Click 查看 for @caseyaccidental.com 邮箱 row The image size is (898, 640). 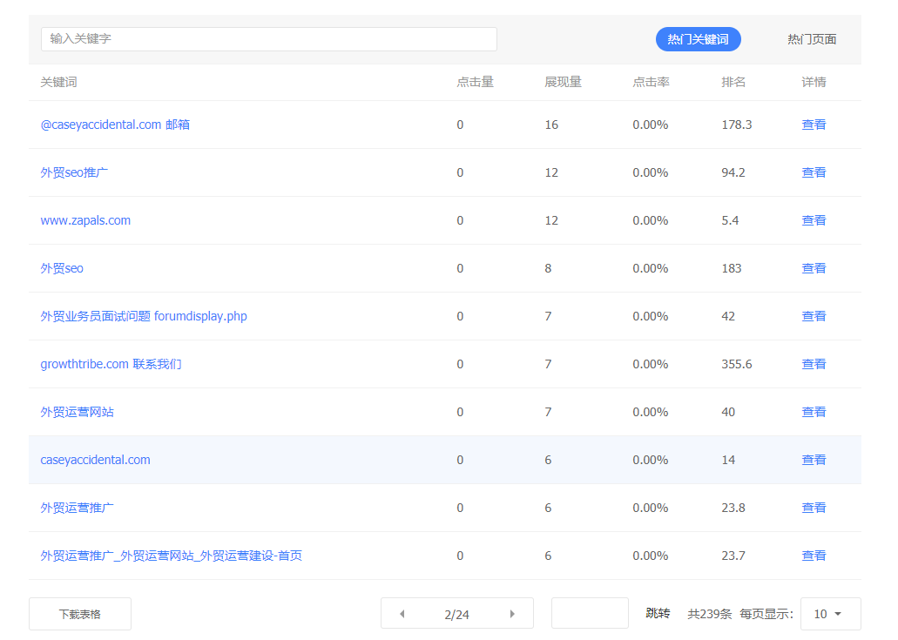click(814, 125)
